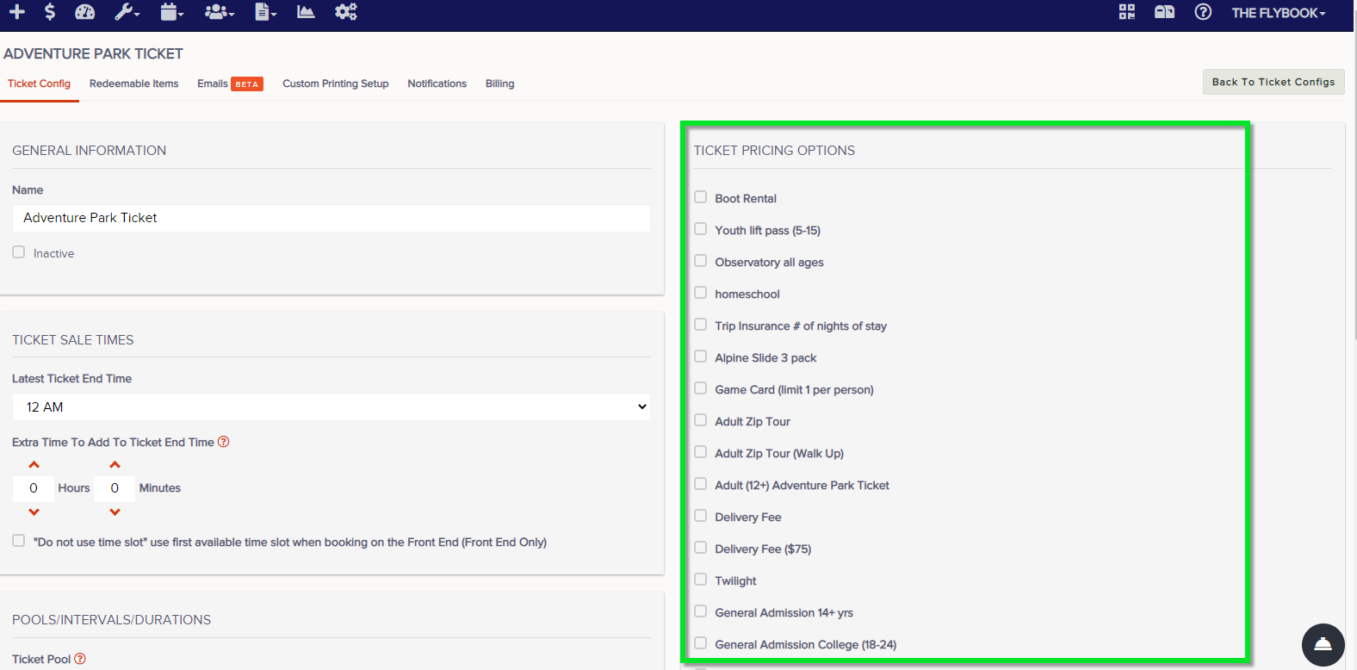The image size is (1357, 670).
Task: Open the mailbox icon
Action: click(1165, 12)
